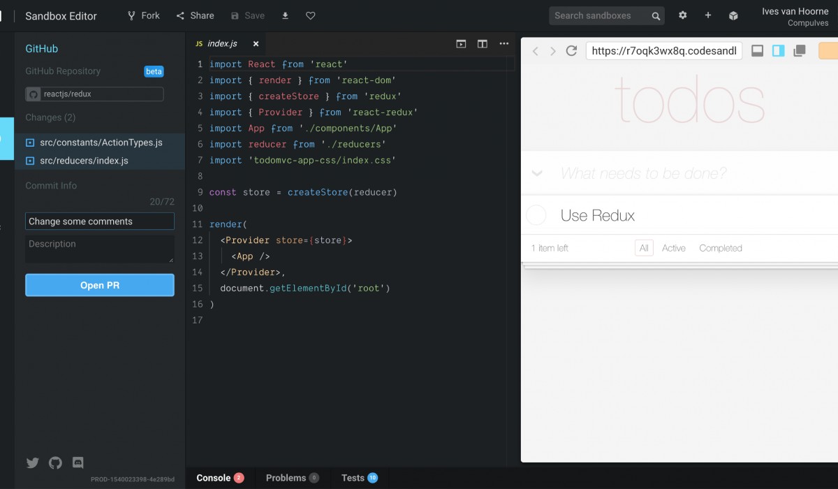Click the Fork button
The height and width of the screenshot is (489, 838).
point(143,15)
